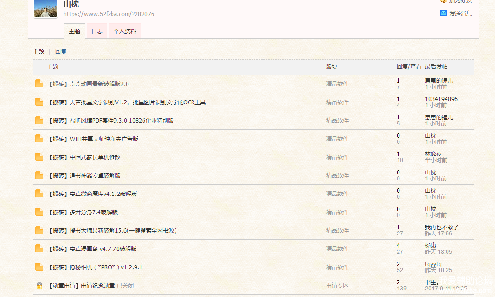The width and height of the screenshot is (495, 297).
Task: Show the 回复 list filter
Action: (x=61, y=52)
